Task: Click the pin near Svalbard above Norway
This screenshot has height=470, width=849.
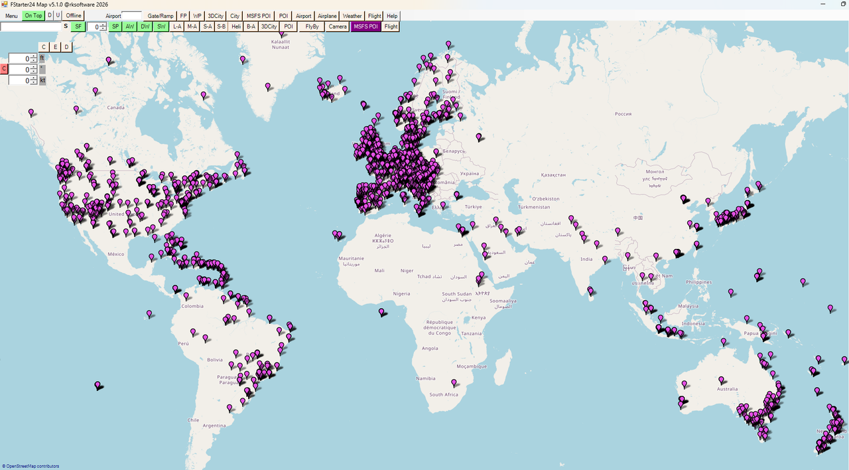Action: click(x=448, y=44)
